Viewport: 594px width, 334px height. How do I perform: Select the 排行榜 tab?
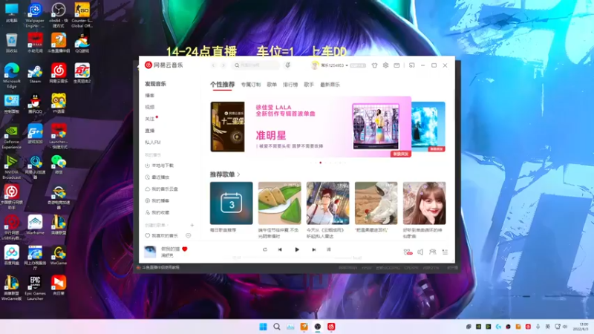[x=290, y=85]
